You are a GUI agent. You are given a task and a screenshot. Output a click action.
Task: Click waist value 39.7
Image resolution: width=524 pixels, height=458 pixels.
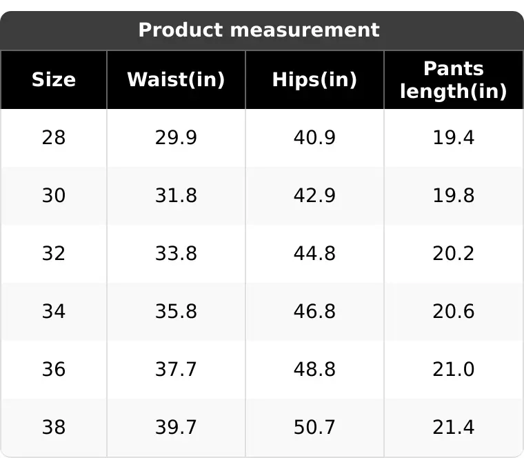click(176, 427)
